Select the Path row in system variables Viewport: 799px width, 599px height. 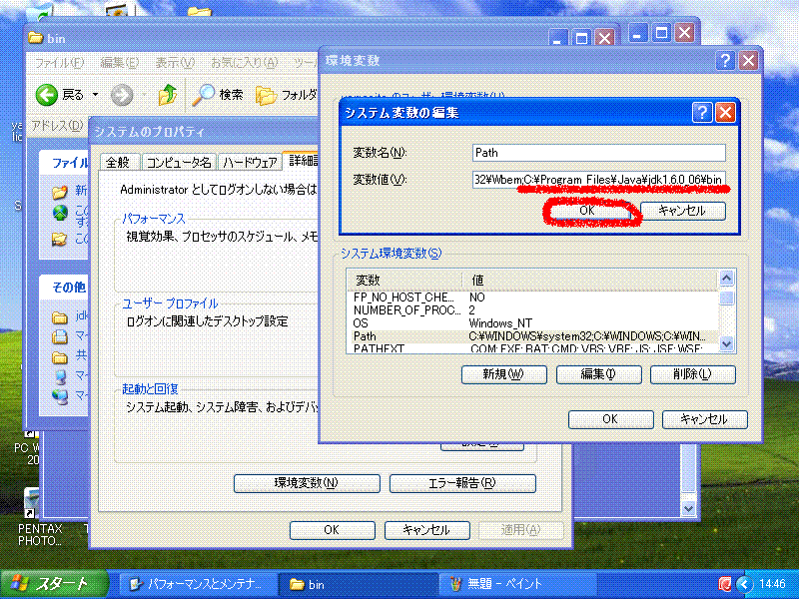coord(532,336)
